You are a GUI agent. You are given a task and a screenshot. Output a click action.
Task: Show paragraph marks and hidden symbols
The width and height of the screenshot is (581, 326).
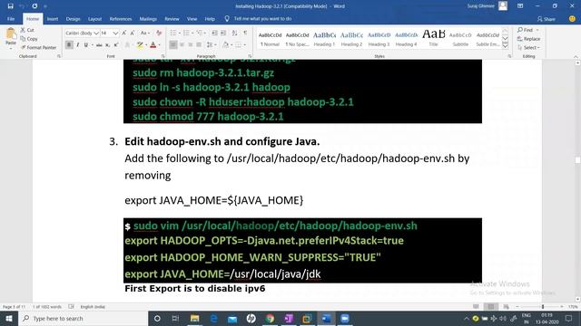tap(245, 34)
